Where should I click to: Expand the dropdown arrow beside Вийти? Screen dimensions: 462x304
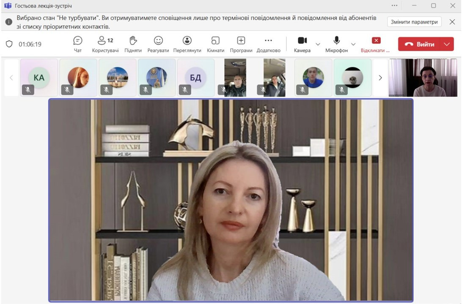447,44
